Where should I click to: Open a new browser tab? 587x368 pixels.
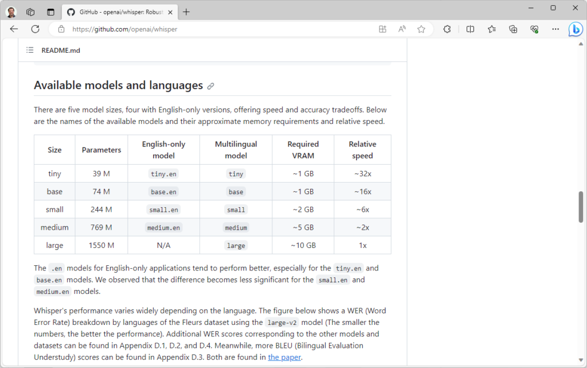(186, 11)
